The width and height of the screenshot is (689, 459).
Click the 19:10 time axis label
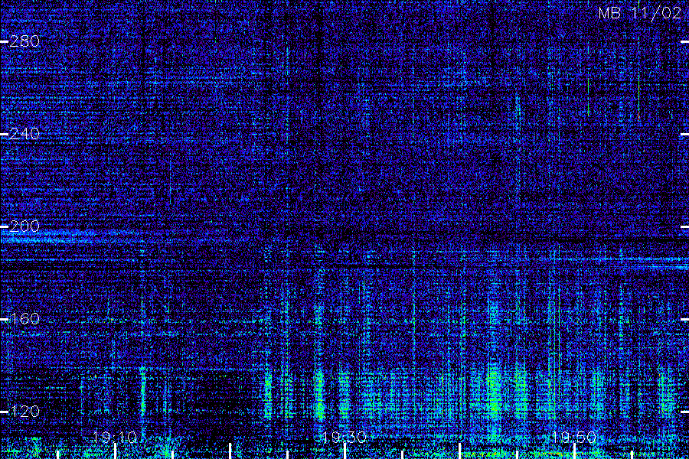pos(115,437)
